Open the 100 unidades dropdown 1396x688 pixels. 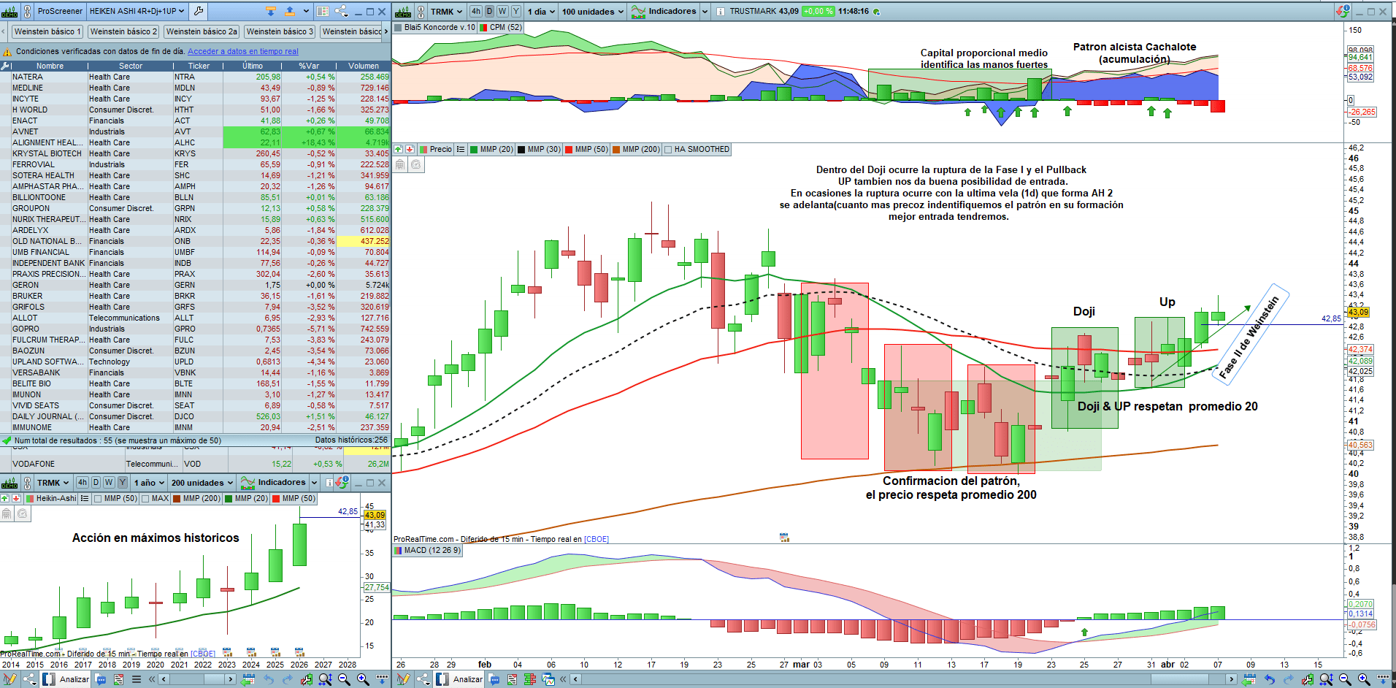point(592,11)
